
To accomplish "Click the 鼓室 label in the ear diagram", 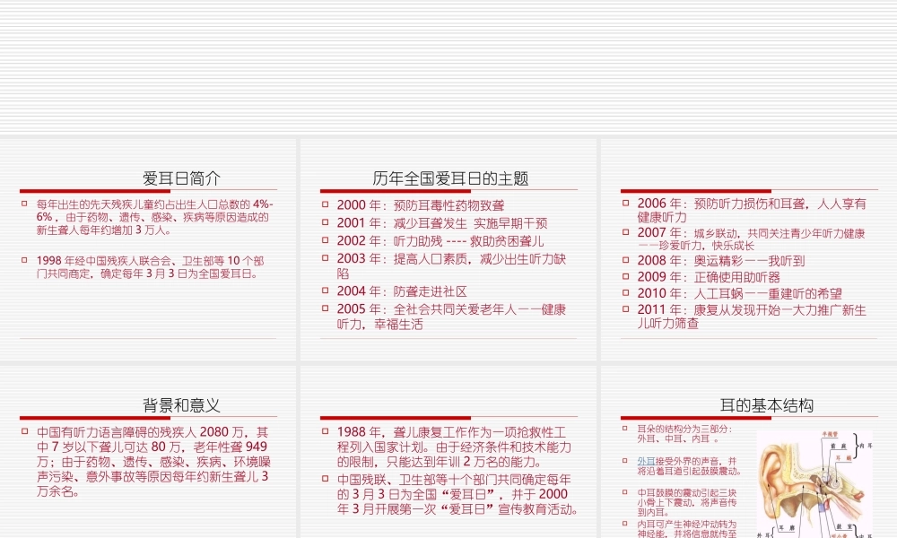I will (842, 526).
